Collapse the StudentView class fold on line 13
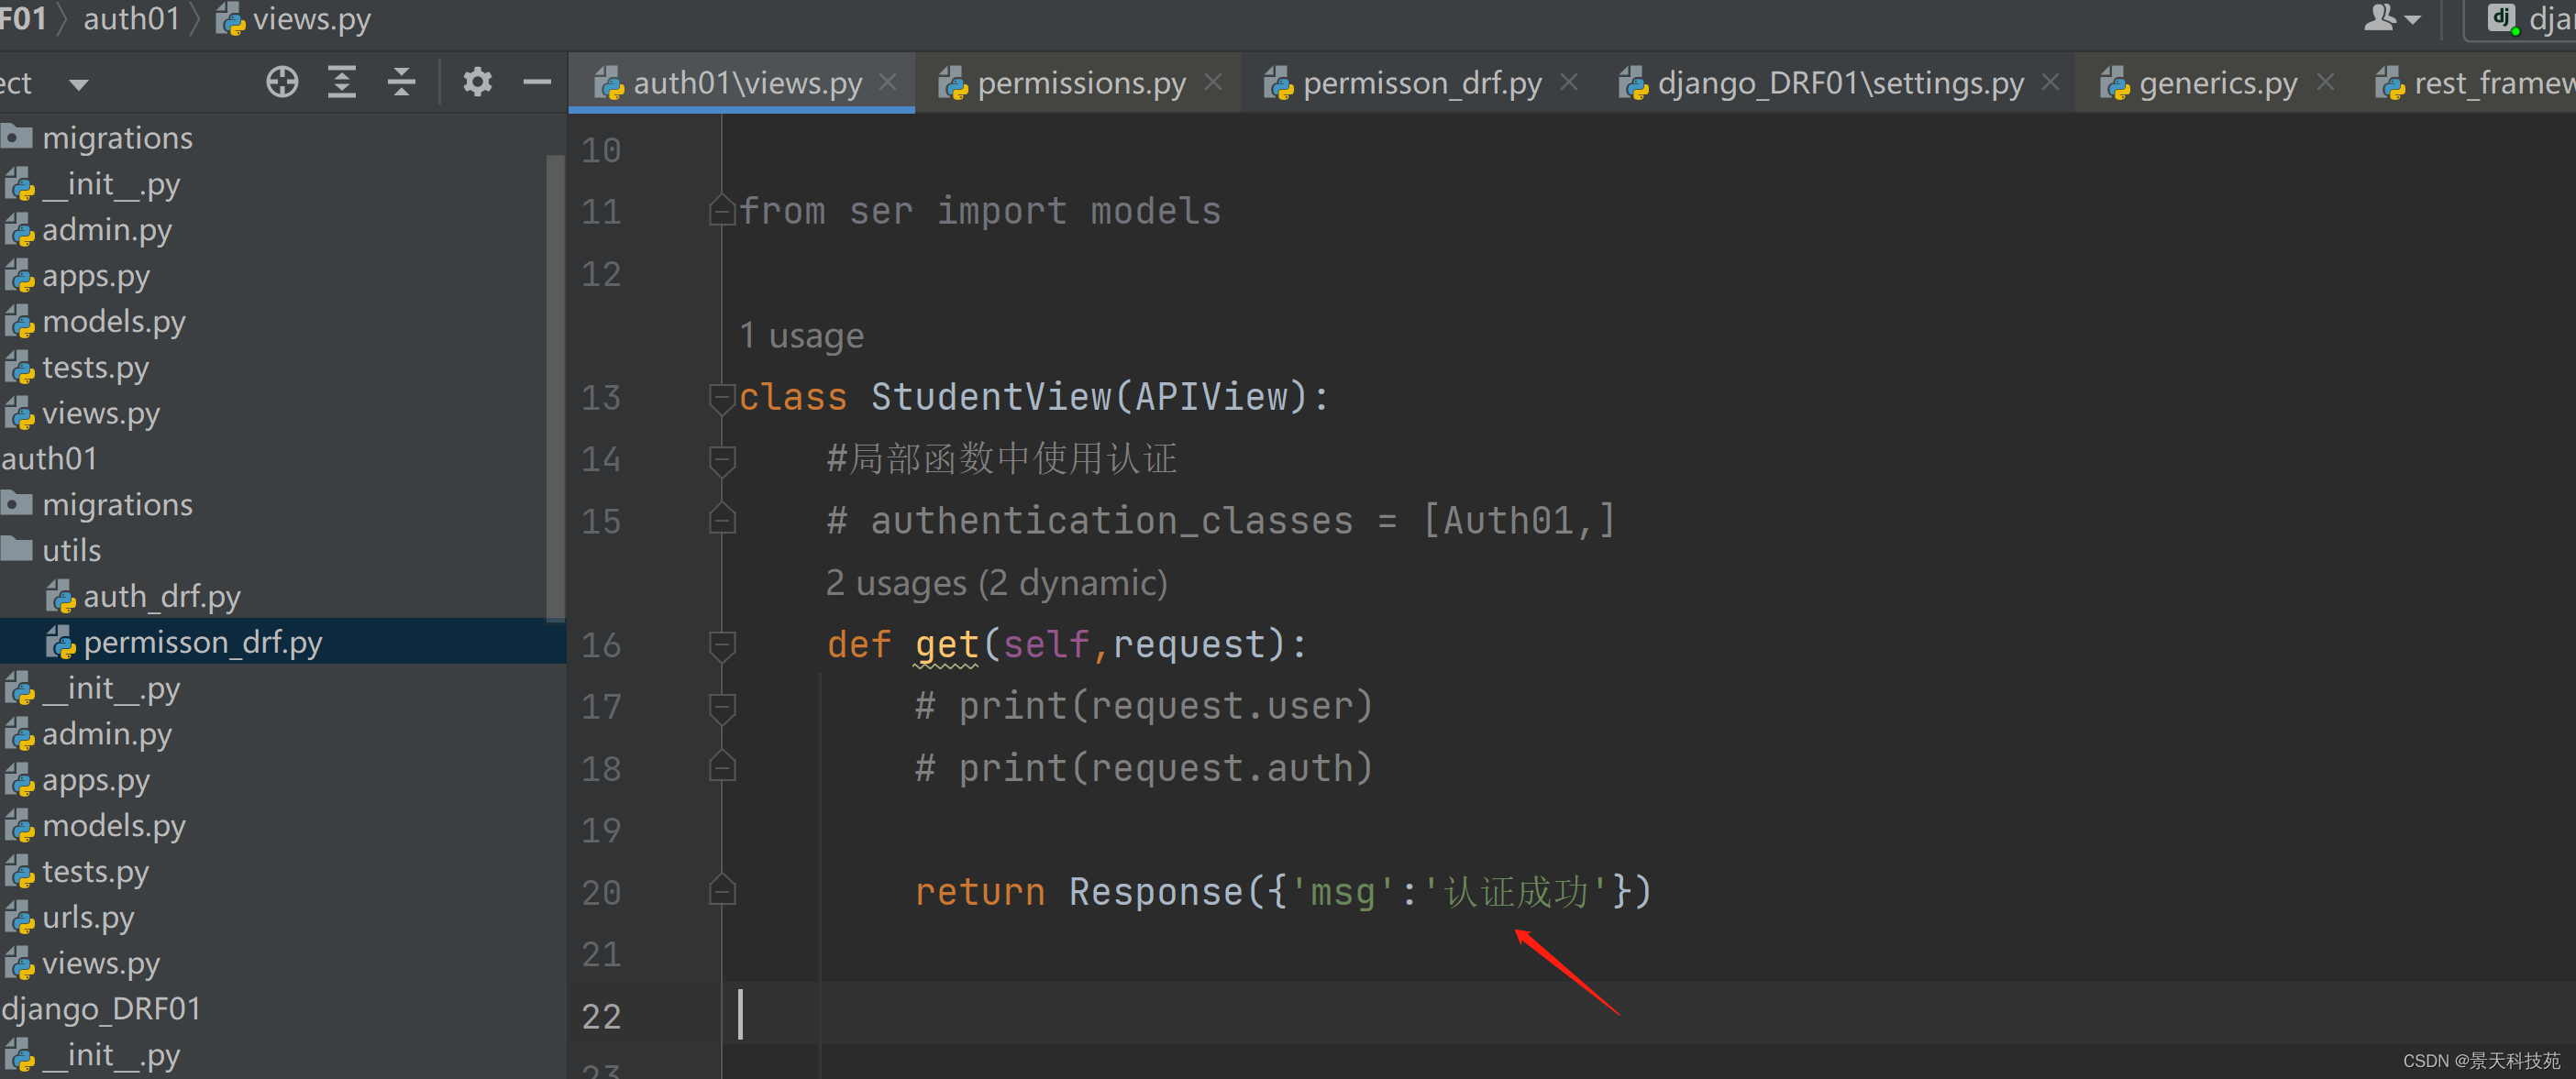The image size is (2576, 1079). pyautogui.click(x=722, y=398)
